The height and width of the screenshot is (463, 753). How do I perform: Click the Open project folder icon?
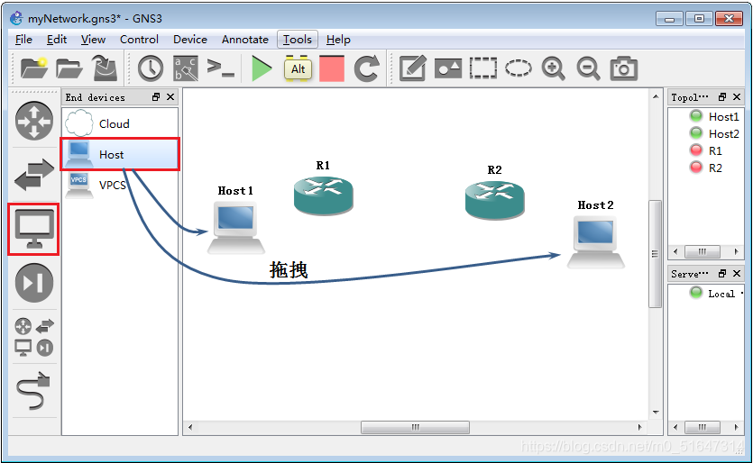[69, 68]
